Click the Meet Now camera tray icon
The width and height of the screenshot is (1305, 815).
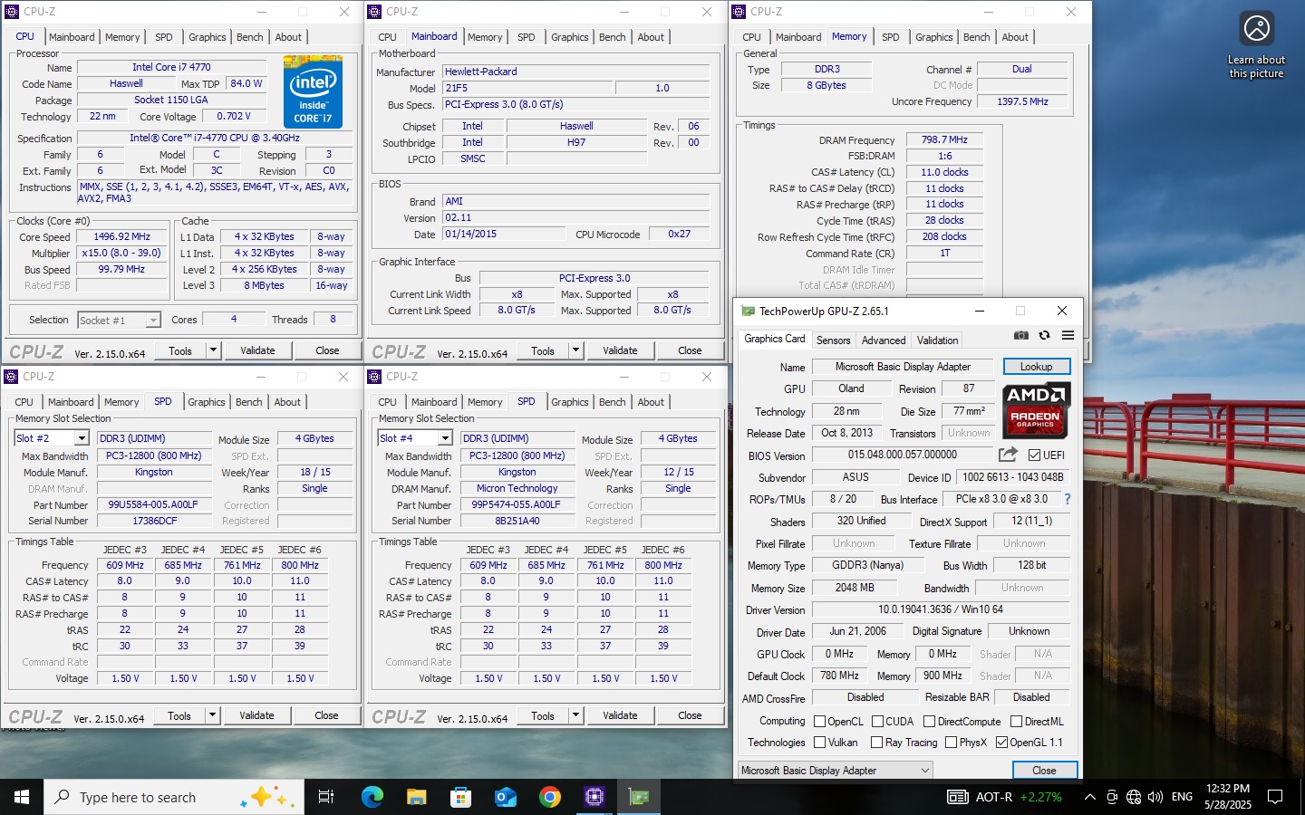1112,797
